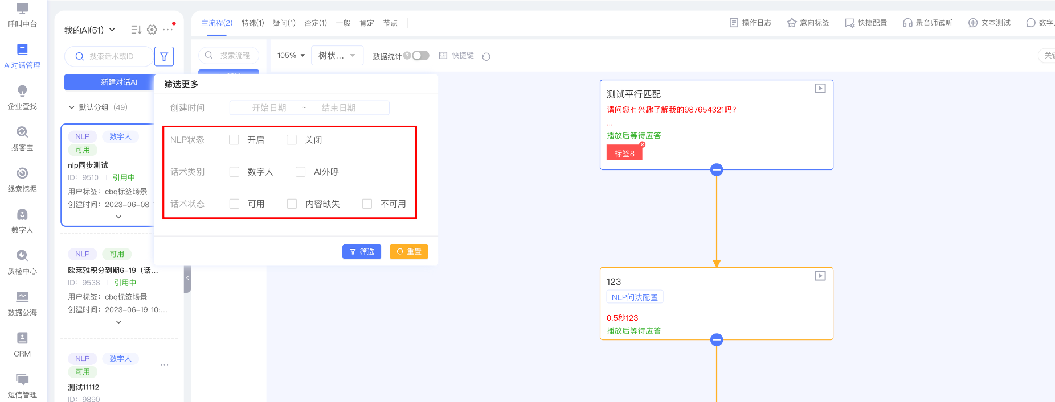1055x402 pixels.
Task: Open the 105% zoom dropdown
Action: [291, 56]
